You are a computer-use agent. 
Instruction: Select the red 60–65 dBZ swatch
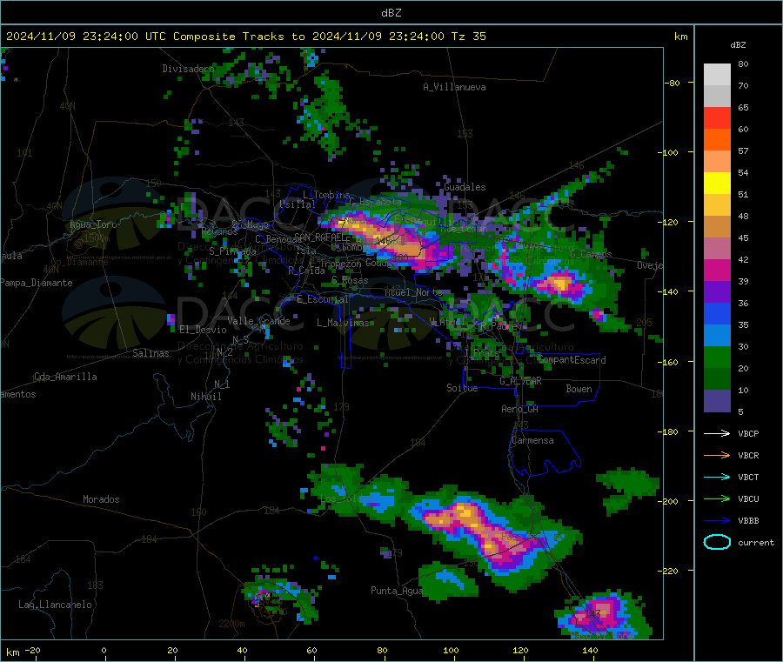pyautogui.click(x=717, y=117)
